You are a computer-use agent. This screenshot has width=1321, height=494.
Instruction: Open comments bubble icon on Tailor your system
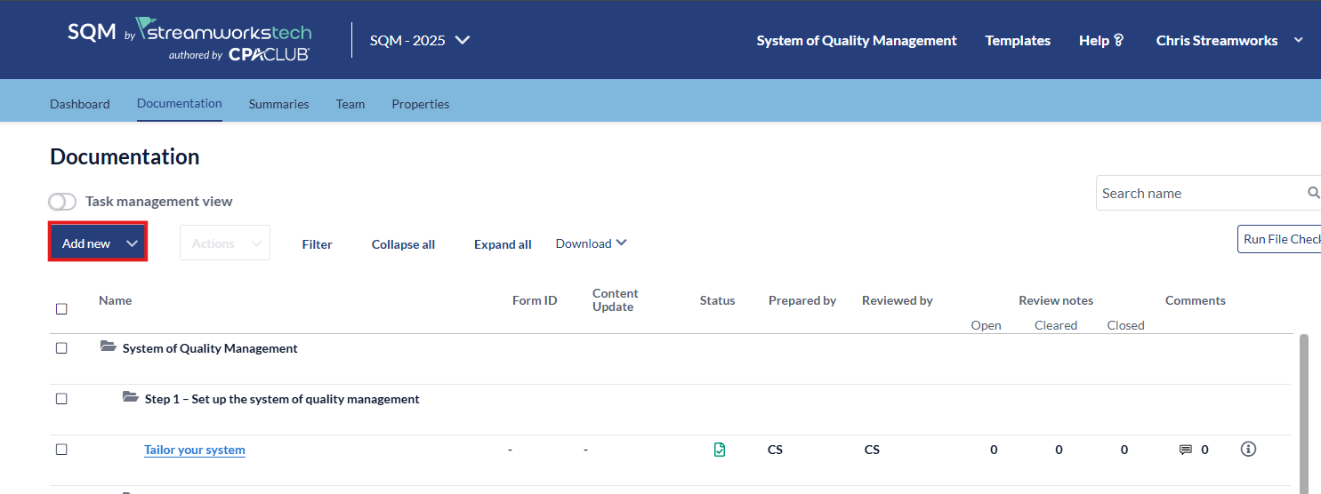(x=1185, y=450)
